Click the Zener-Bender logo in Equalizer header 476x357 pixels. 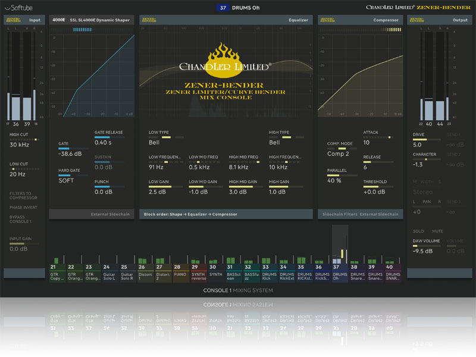click(x=148, y=20)
